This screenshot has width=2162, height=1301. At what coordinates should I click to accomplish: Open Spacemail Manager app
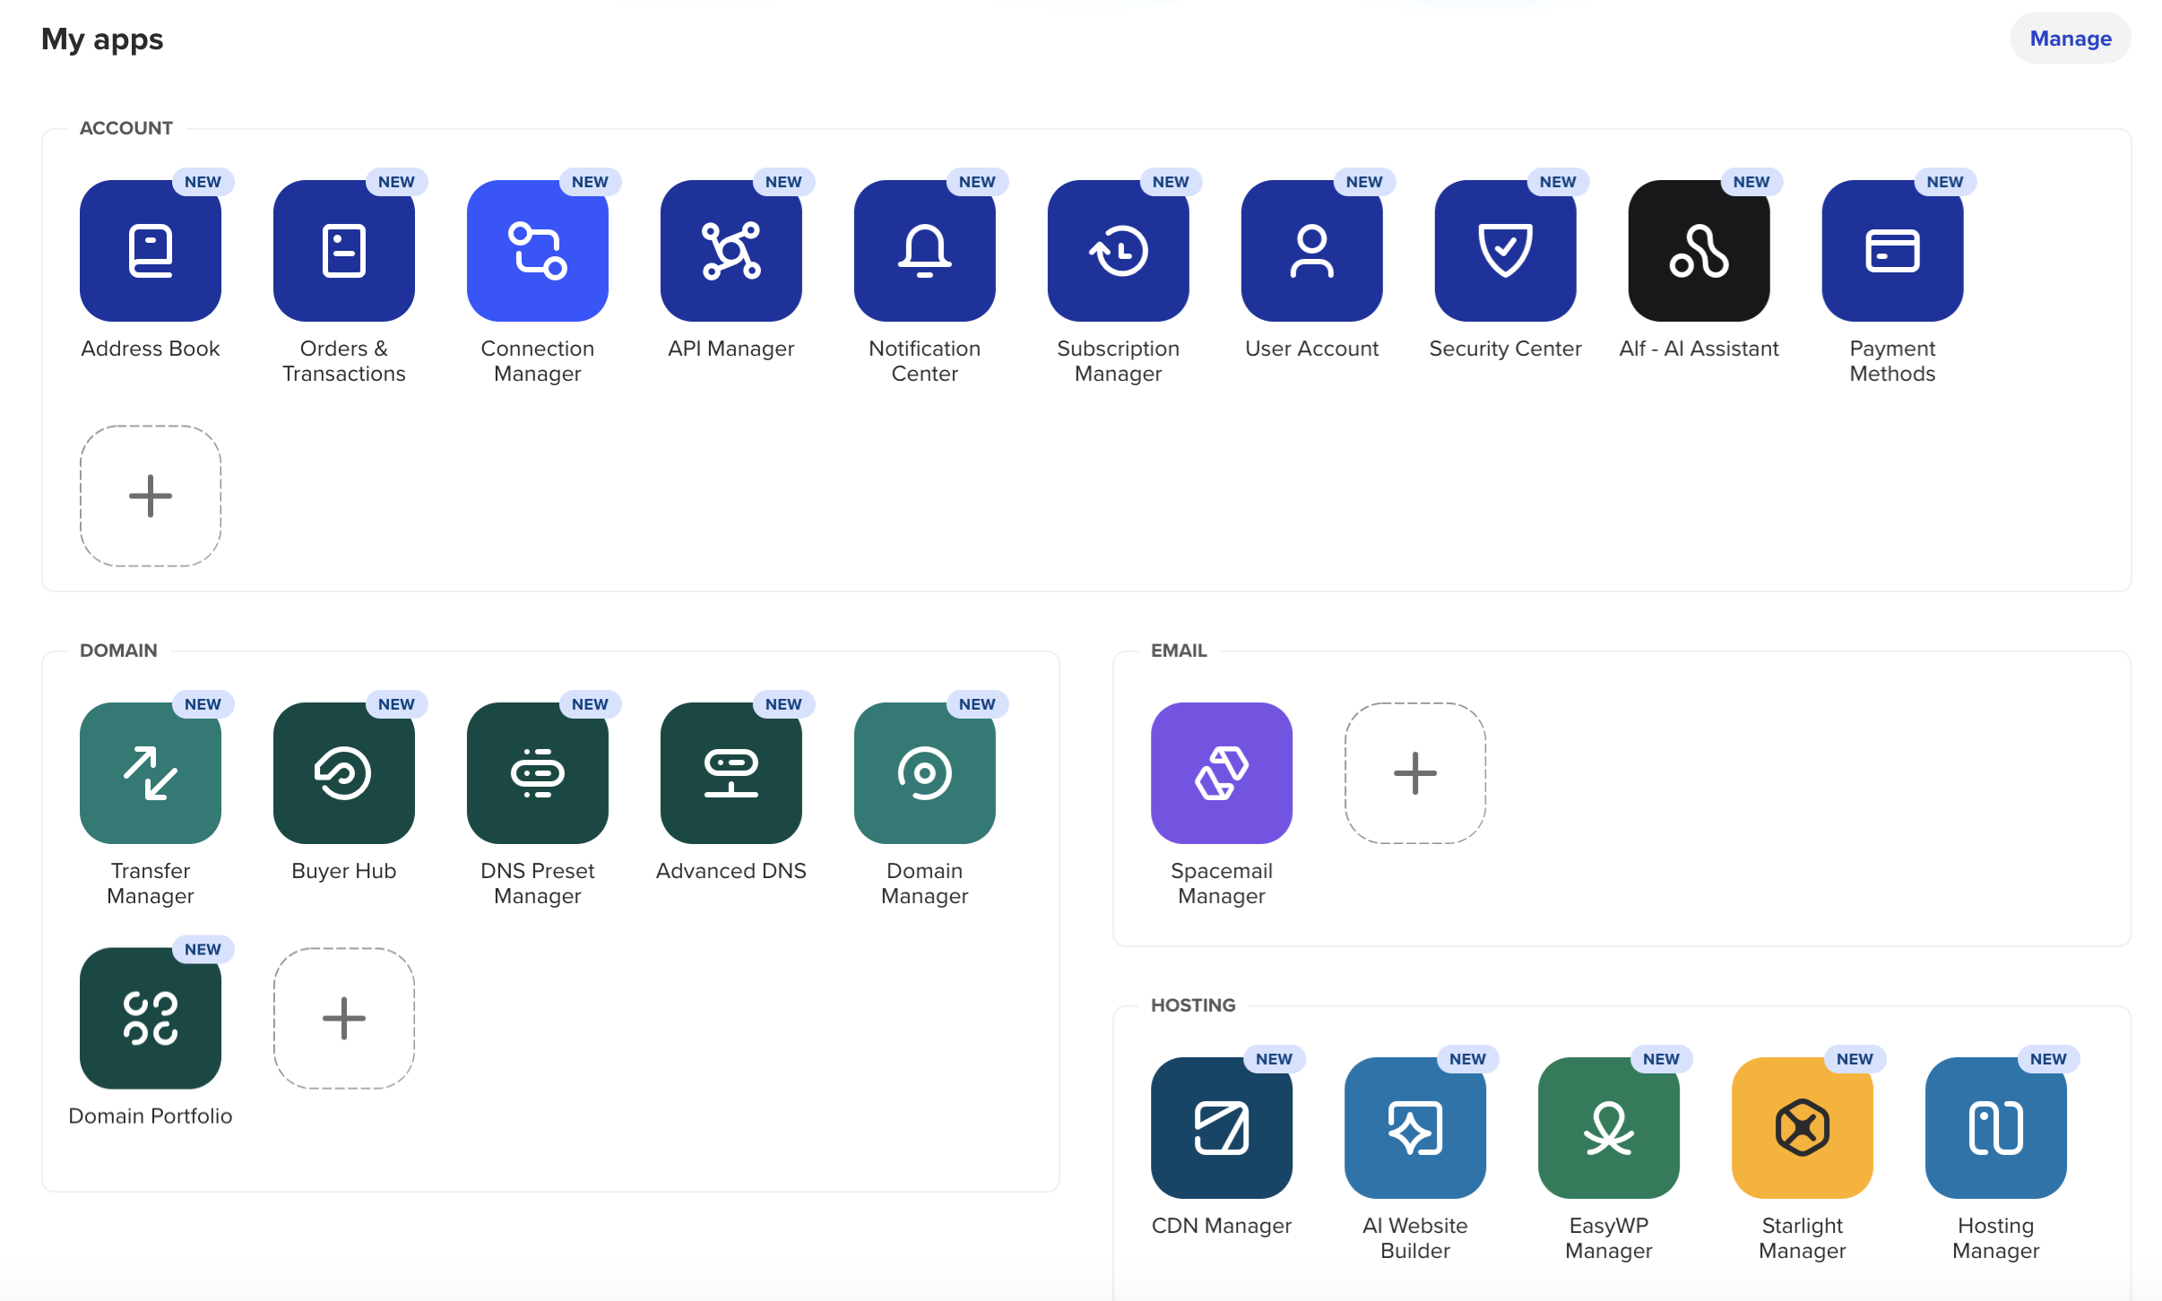pyautogui.click(x=1222, y=773)
